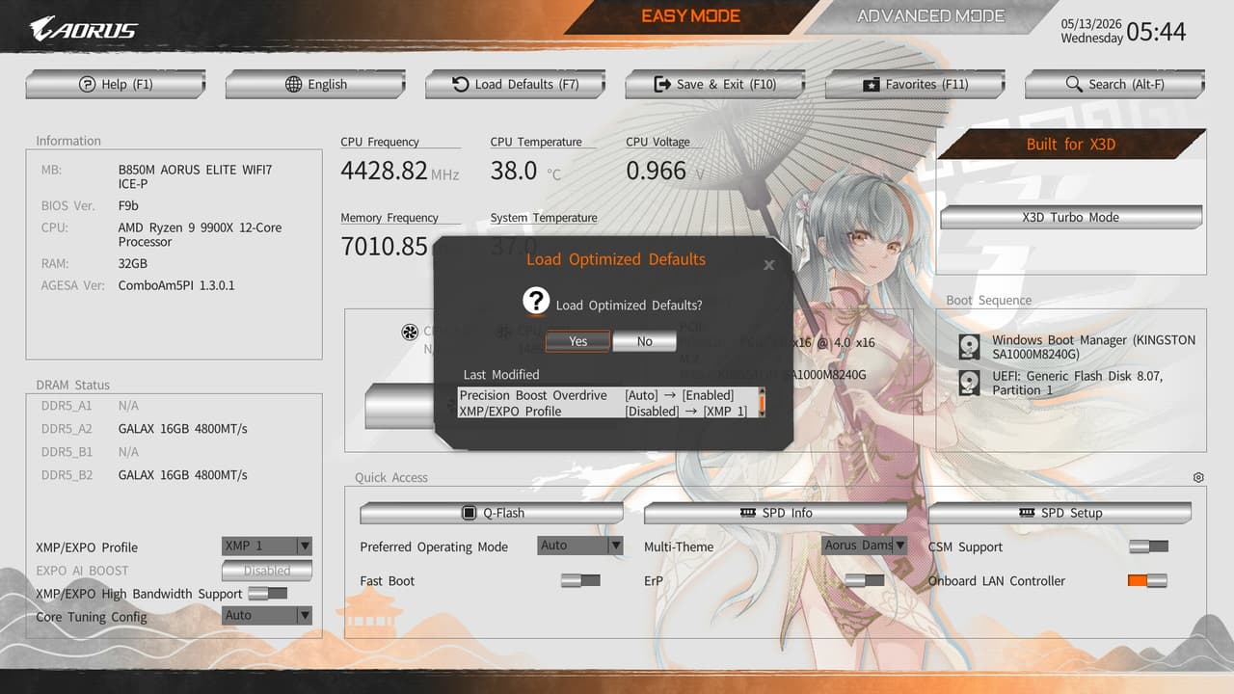Expand the XMP/EXPO Profile dropdown
This screenshot has height=694, width=1234.
click(267, 546)
